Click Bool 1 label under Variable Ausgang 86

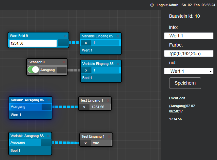click(x=15, y=150)
